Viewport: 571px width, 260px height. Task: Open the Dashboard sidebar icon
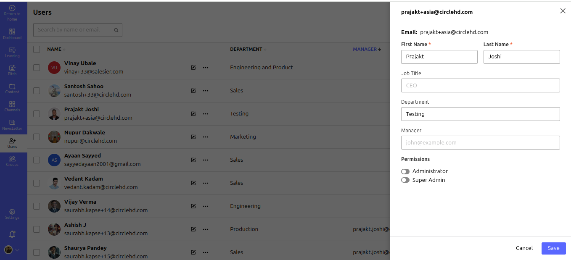(x=12, y=34)
